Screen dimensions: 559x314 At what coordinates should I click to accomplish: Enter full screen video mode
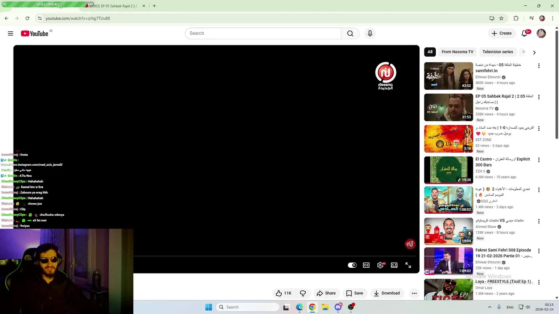click(x=408, y=265)
